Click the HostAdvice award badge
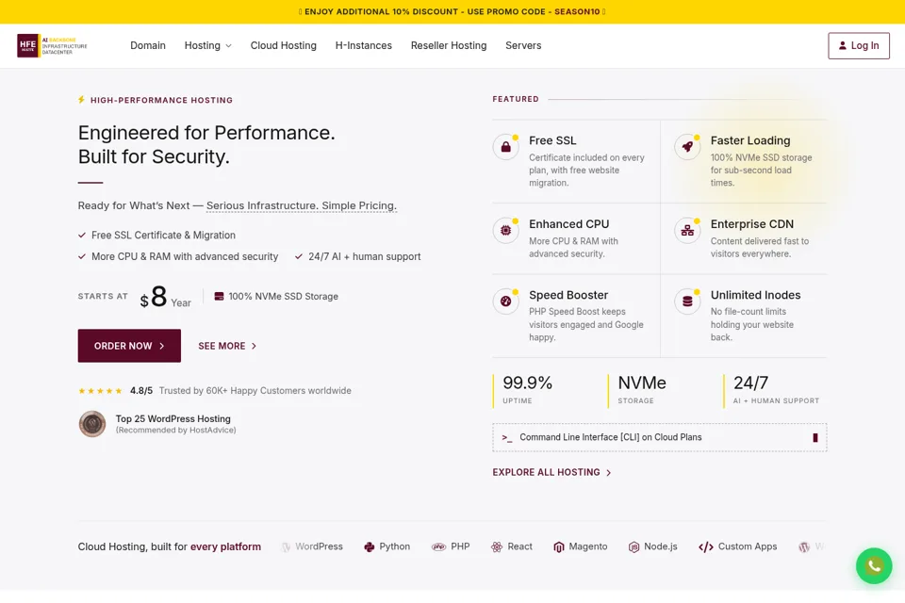The width and height of the screenshot is (905, 603). coord(92,424)
